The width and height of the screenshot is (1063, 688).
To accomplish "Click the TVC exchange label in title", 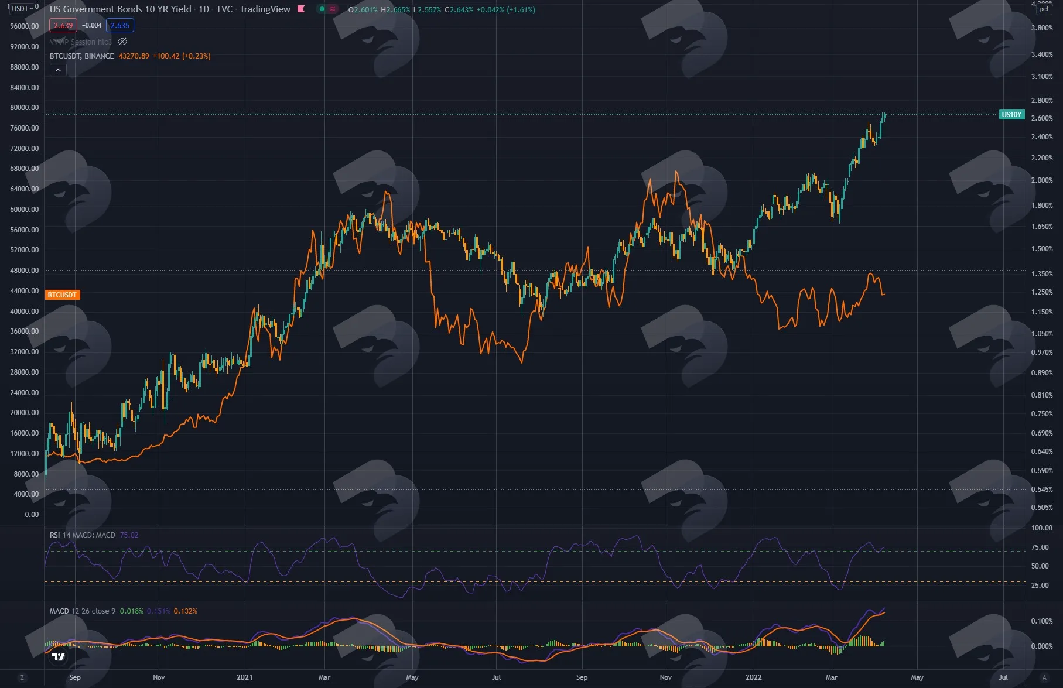I will click(x=224, y=9).
